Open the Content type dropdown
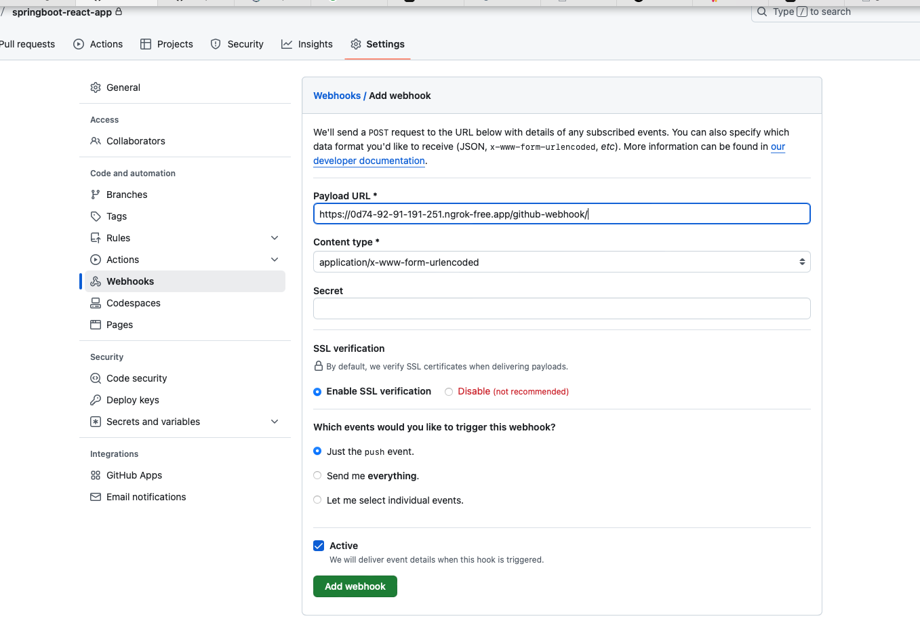920x625 pixels. click(x=561, y=262)
